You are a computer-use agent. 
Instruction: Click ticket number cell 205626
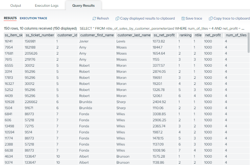40,54
